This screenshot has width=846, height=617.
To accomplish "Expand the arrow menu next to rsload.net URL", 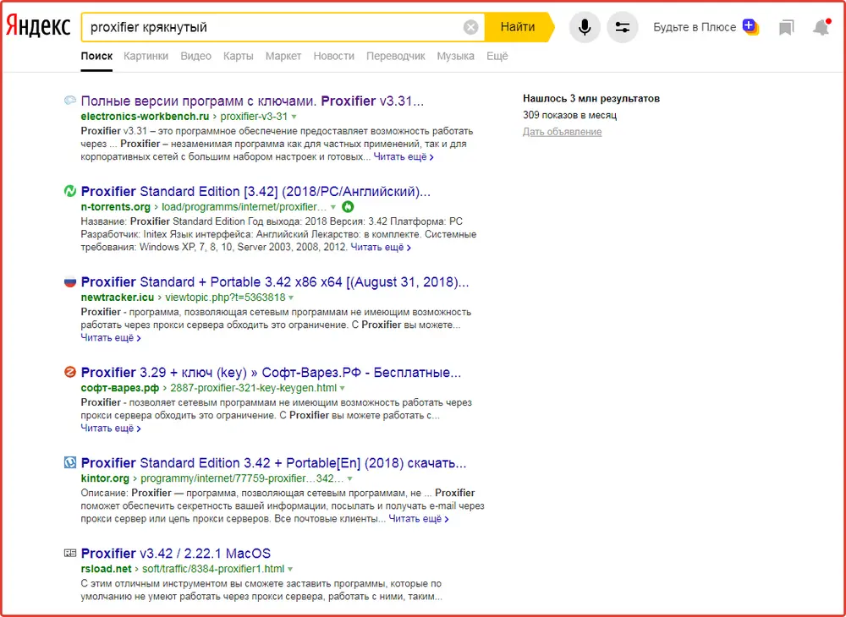I will pos(291,570).
